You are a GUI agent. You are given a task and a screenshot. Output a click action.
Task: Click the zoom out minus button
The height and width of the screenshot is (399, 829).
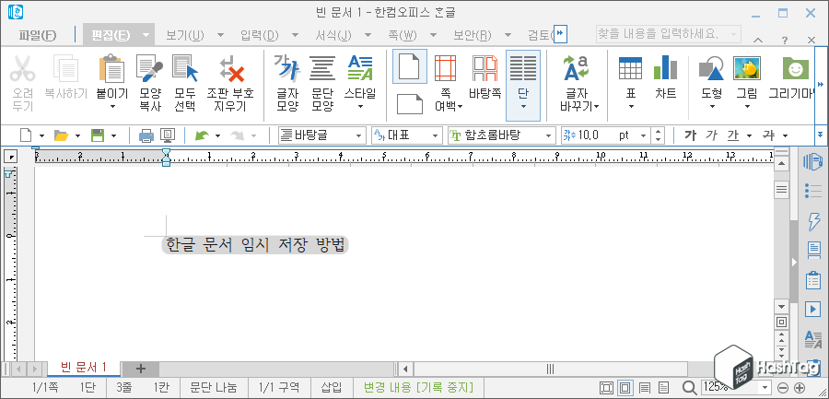coord(784,387)
